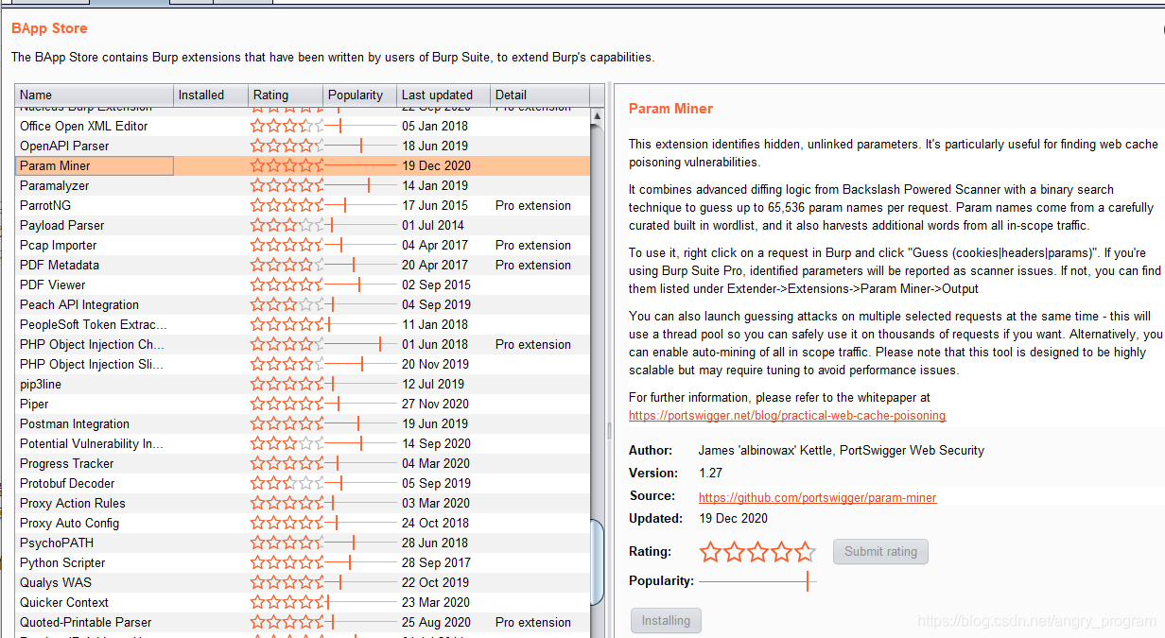Click the pane splitter collapse handle

pos(609,431)
